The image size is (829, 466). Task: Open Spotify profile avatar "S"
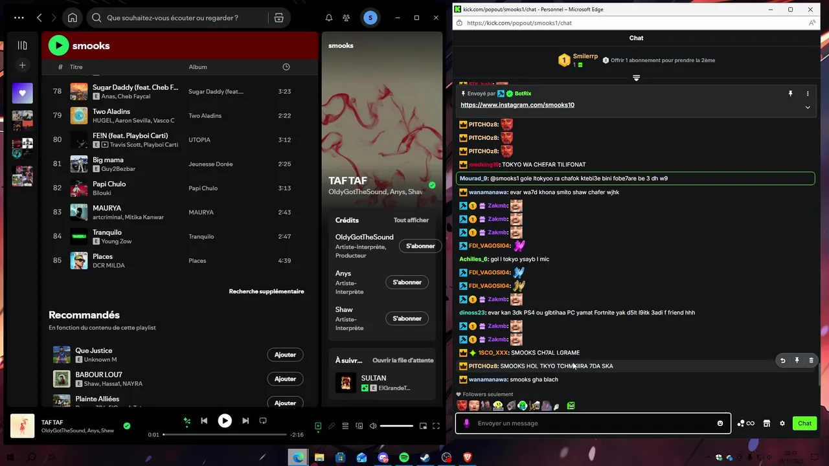pos(370,18)
